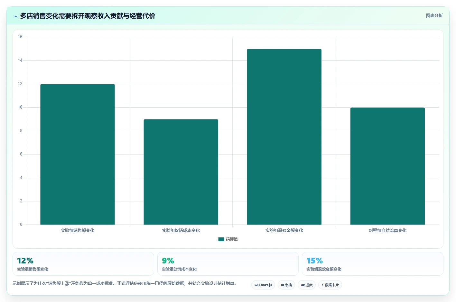Select the 进度 tag chip
The width and height of the screenshot is (456, 302).
pos(307,285)
